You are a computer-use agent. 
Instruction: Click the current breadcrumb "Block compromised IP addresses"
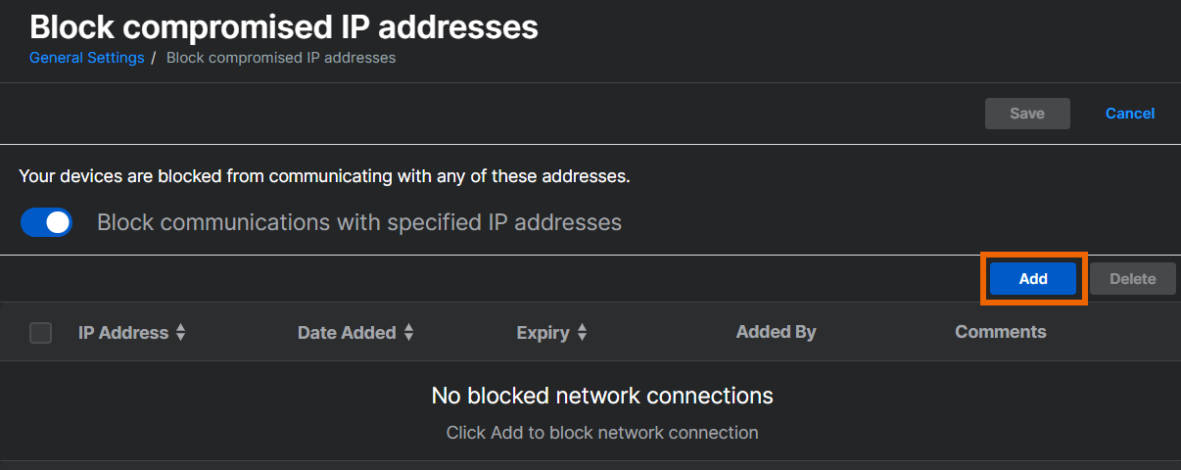[x=281, y=58]
